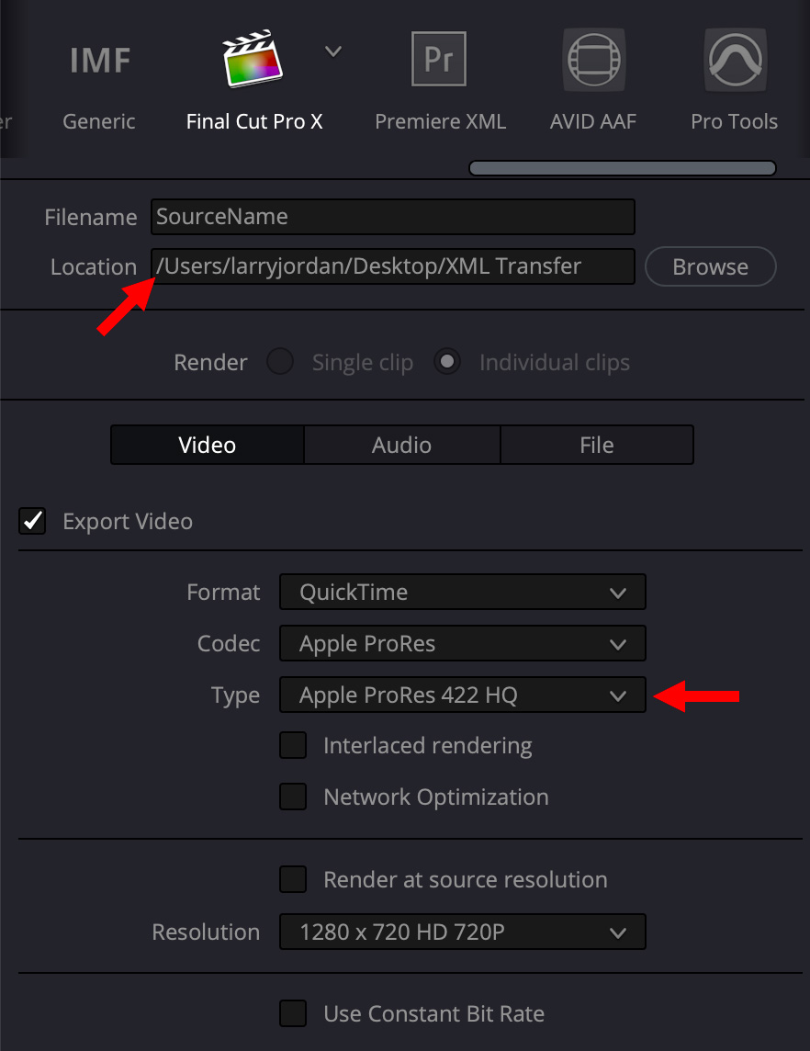Expand the Final Cut Pro preset chevron
Viewport: 810px width, 1051px height.
333,51
